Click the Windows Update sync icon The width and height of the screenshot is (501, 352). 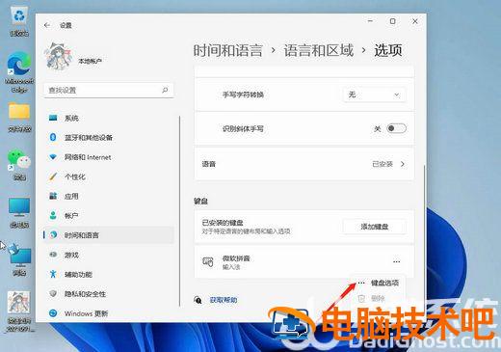point(53,313)
